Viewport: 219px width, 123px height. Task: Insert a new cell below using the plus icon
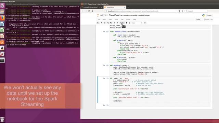pos(101,23)
